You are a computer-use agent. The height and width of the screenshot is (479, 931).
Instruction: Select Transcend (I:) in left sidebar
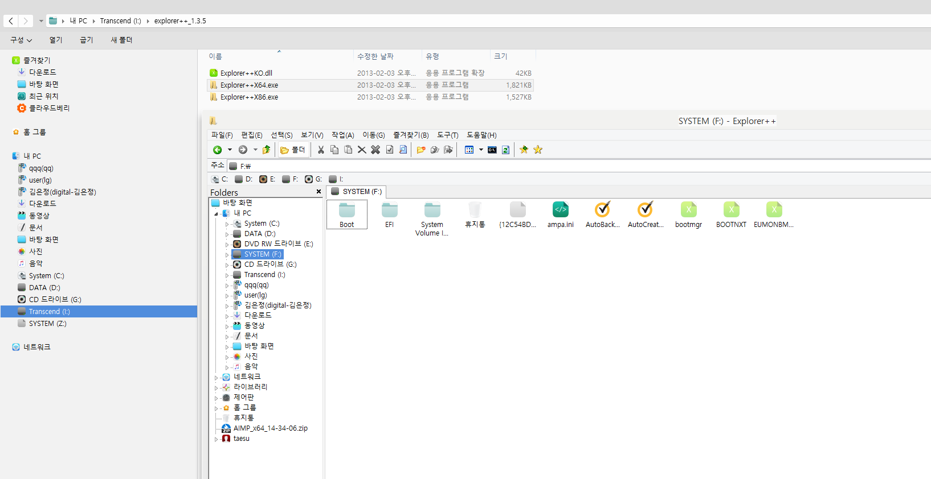tap(99, 311)
